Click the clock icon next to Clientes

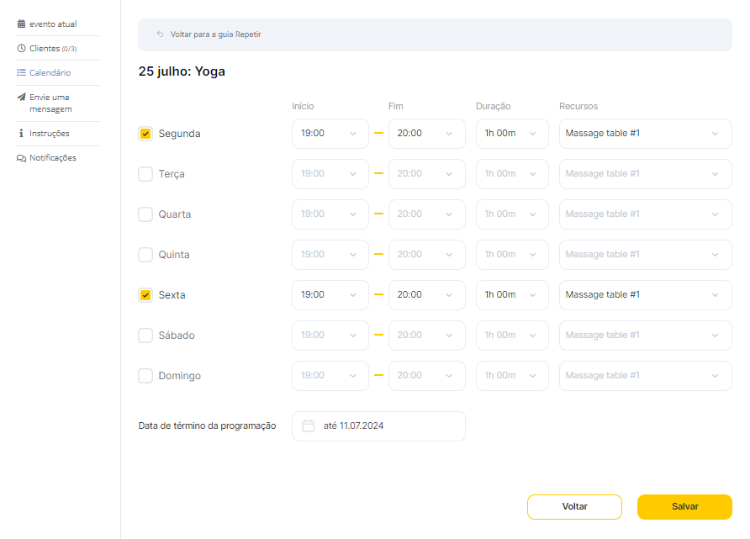click(x=21, y=48)
